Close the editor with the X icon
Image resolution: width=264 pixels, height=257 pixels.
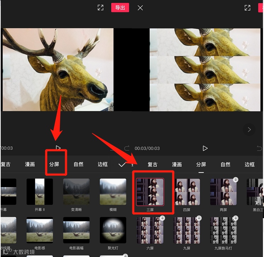coord(140,8)
